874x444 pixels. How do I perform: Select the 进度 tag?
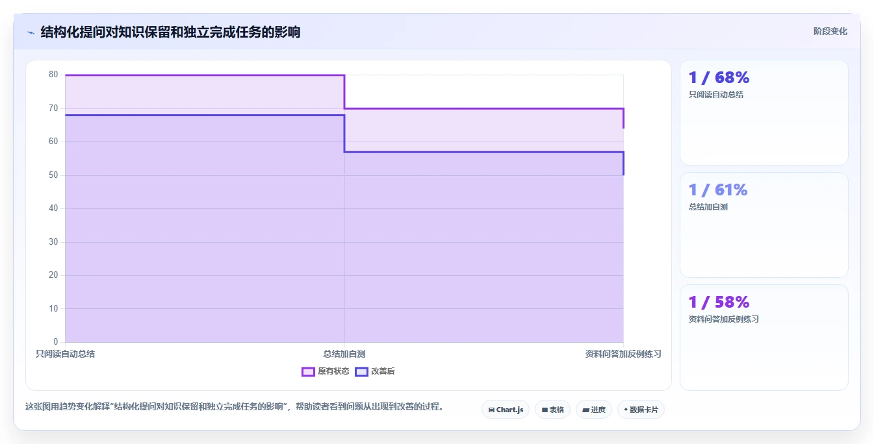[594, 410]
